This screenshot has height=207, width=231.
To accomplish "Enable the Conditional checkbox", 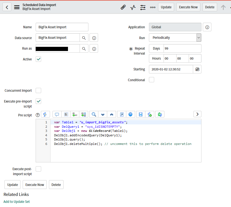I will (152, 80).
